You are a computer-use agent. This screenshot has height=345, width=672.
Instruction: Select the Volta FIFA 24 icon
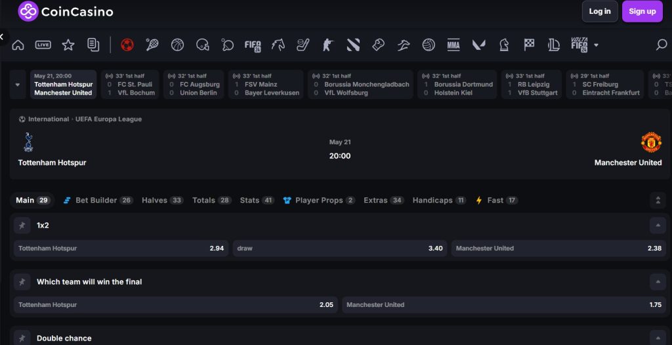579,45
